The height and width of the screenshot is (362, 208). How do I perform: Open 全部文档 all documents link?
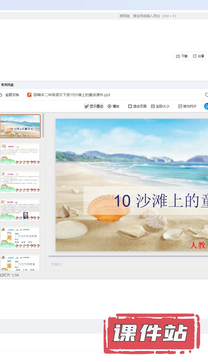12,95
